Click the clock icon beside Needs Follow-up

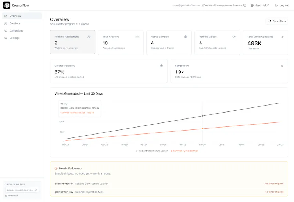(56, 168)
